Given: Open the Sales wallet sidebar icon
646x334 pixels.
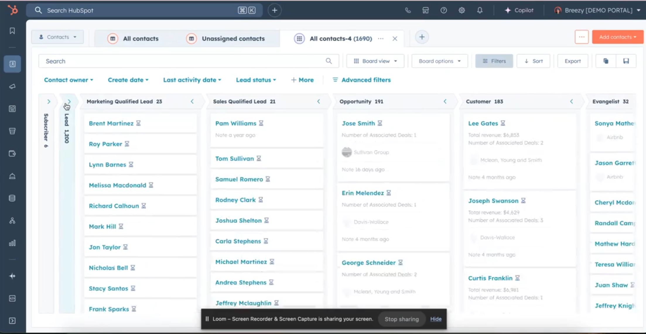Looking at the screenshot, I should (12, 153).
